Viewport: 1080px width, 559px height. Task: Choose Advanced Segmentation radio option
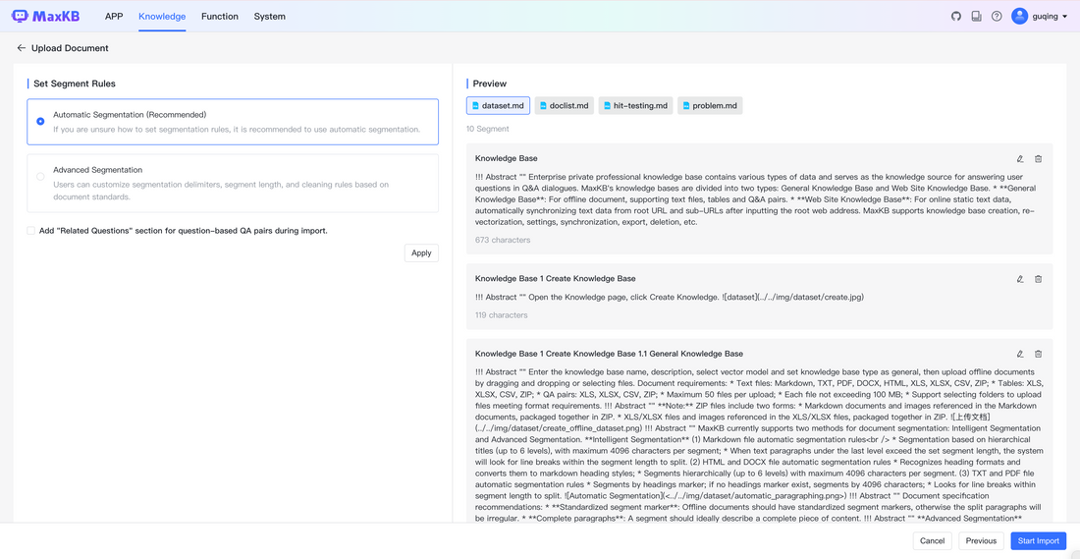click(40, 177)
